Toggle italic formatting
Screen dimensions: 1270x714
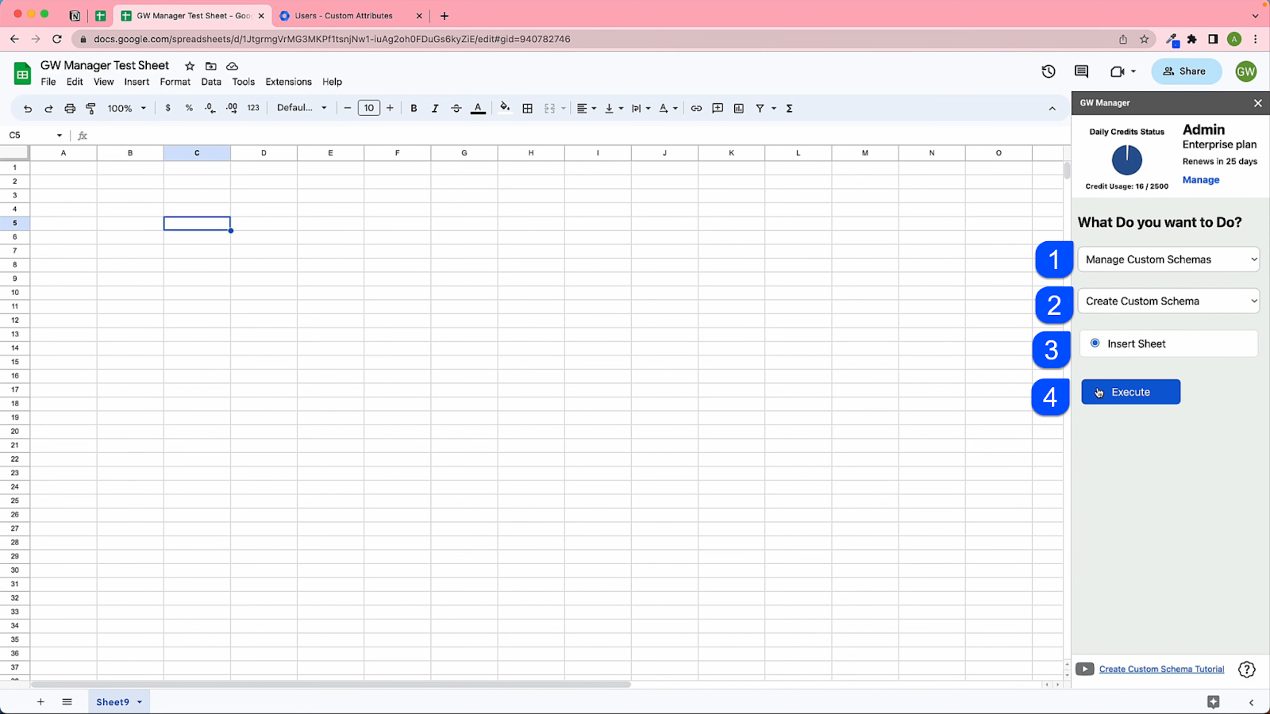point(435,108)
